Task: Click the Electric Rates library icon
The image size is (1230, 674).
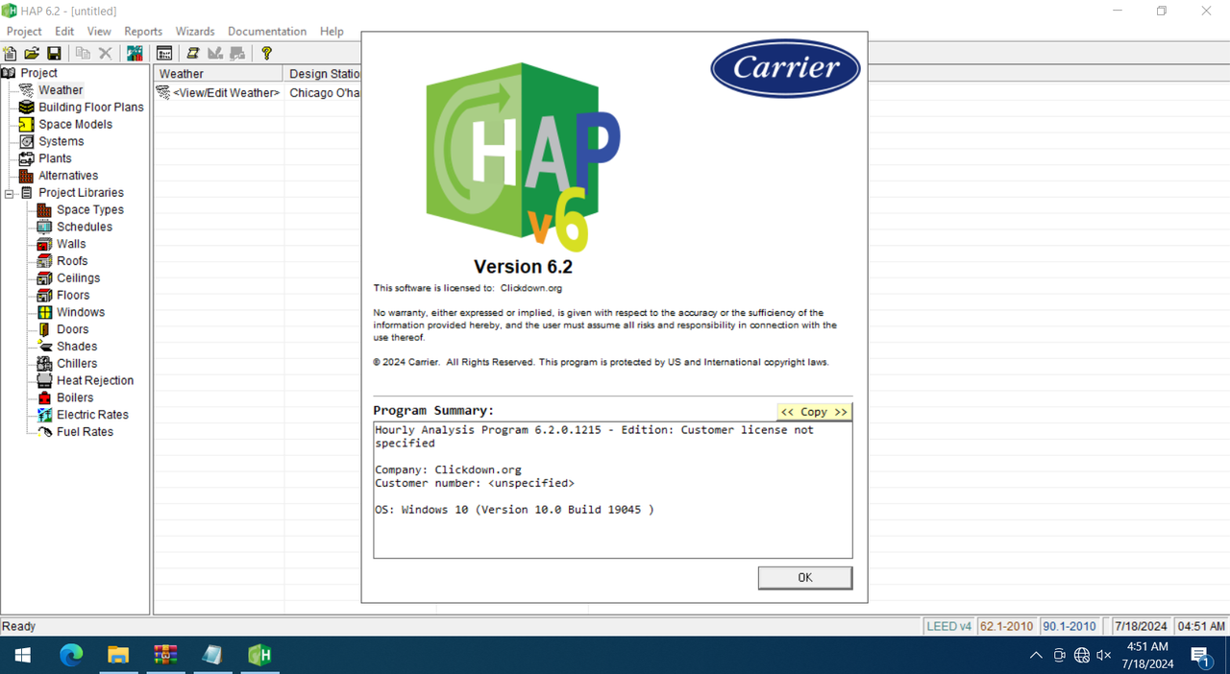Action: (x=44, y=415)
